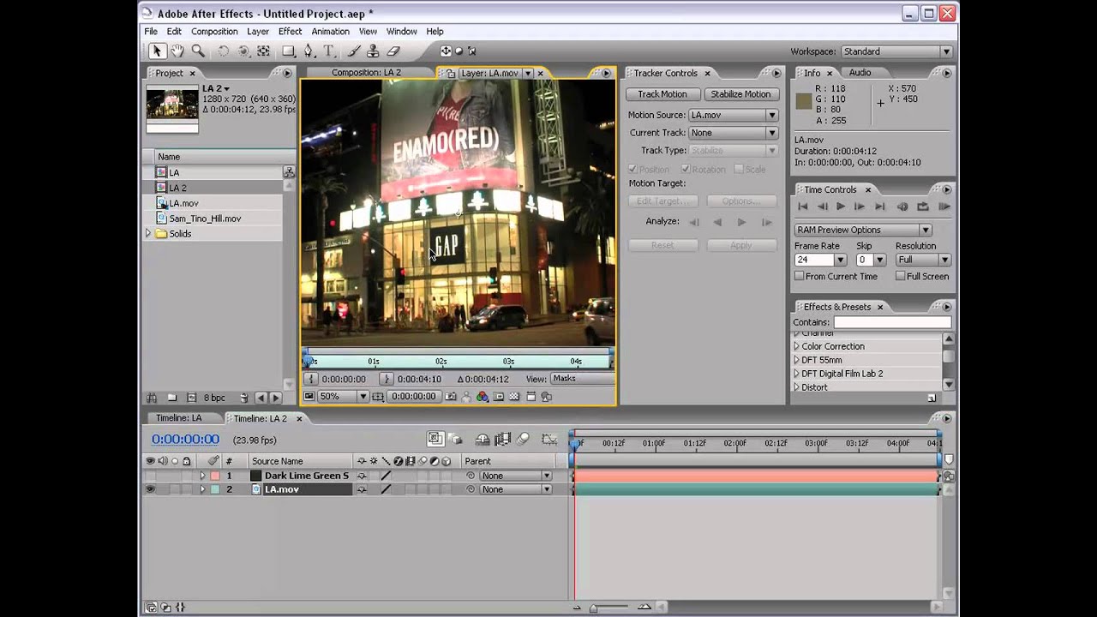Play the preview in Time Controls

(x=840, y=207)
